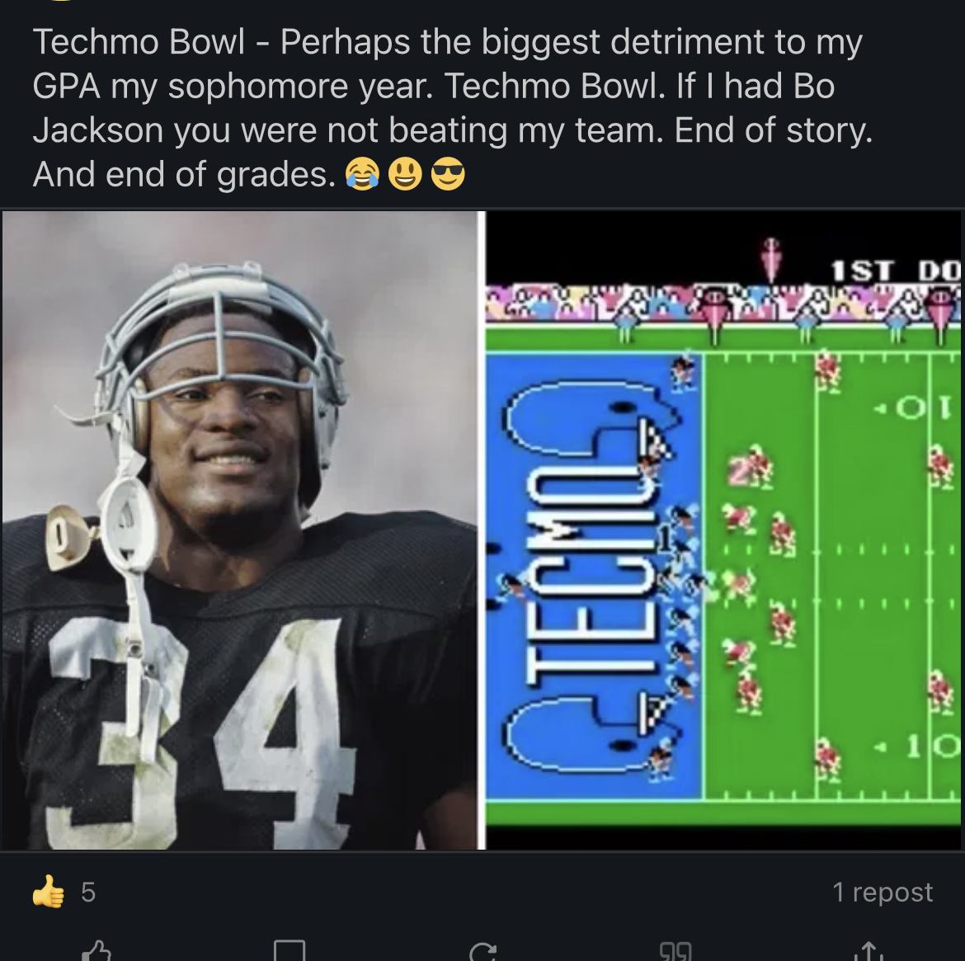Click the grinning face emoji in the post

(404, 174)
